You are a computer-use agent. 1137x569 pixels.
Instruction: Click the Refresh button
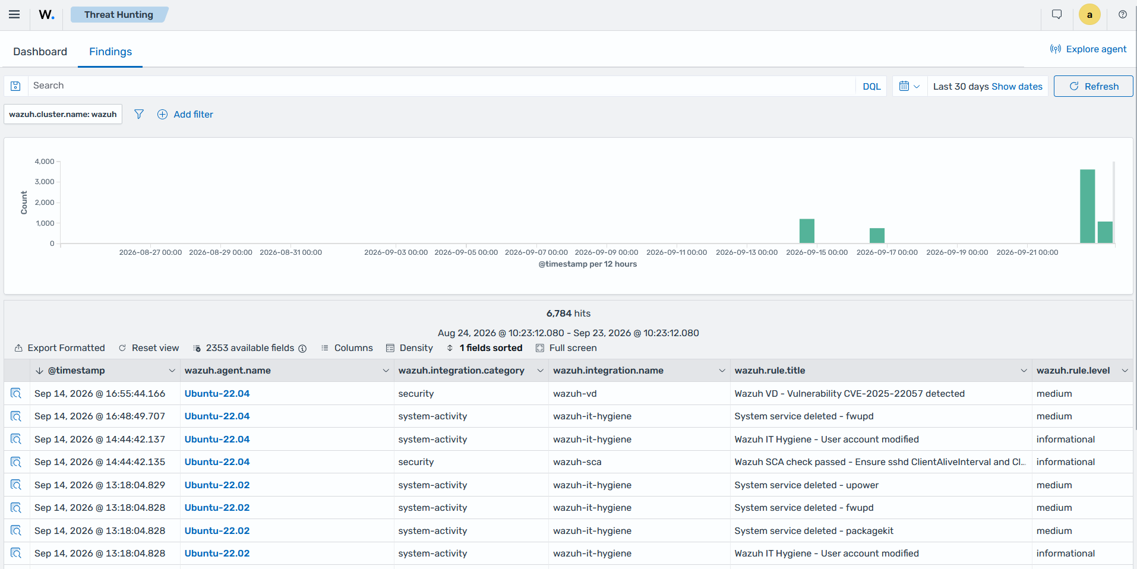click(1094, 86)
